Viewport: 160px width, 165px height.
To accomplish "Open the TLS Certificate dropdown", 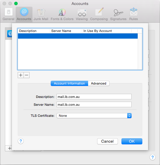I will [94, 116].
